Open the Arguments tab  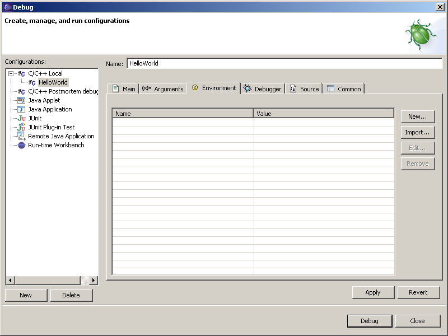(x=162, y=88)
